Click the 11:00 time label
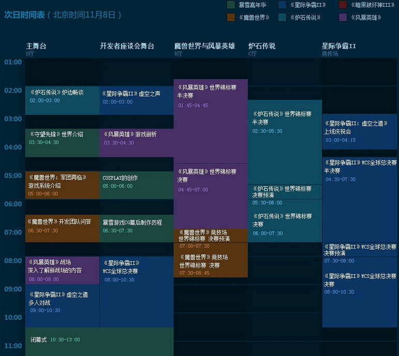 click(13, 346)
